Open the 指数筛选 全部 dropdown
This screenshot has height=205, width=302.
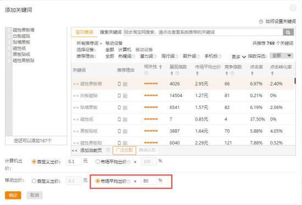281,55
